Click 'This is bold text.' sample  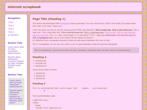tap(103, 30)
